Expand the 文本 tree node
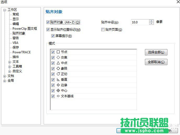The width and height of the screenshot is (180, 135). [x=10, y=62]
